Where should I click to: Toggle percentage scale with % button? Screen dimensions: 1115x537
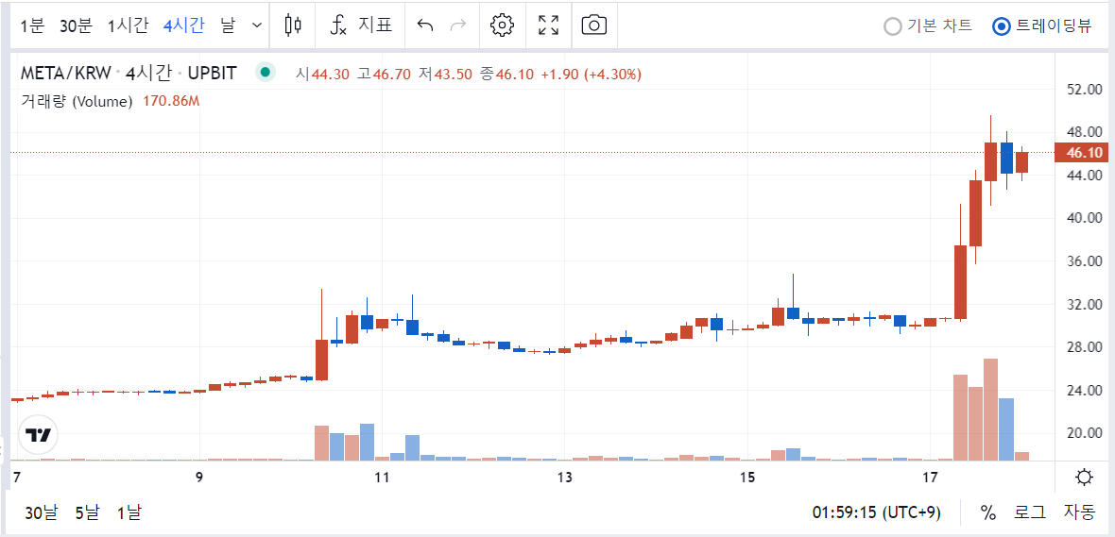[x=987, y=512]
